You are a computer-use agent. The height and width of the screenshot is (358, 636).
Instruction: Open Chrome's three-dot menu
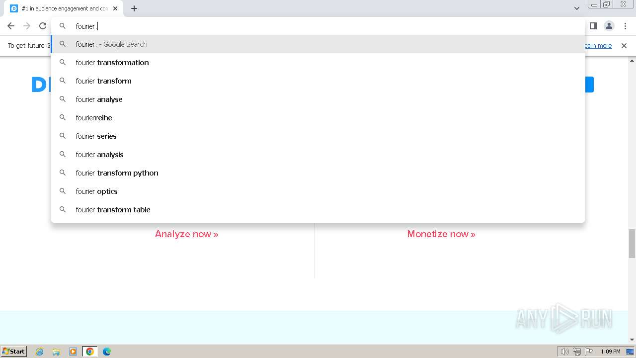tap(625, 26)
